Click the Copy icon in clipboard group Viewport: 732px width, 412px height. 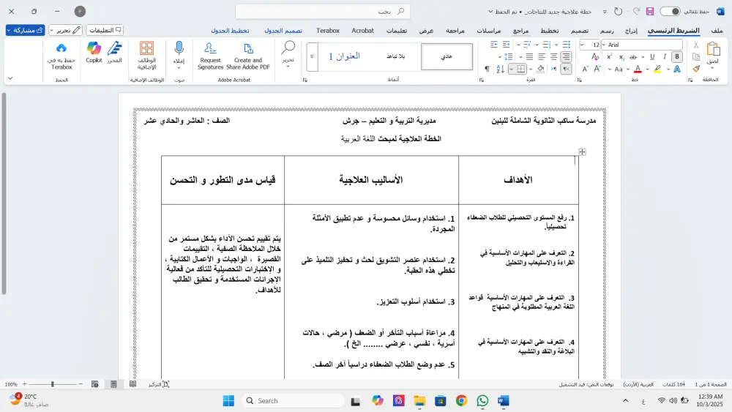(x=696, y=56)
